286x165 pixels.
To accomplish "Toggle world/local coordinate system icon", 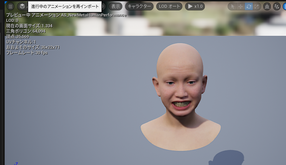I will [x=267, y=7].
